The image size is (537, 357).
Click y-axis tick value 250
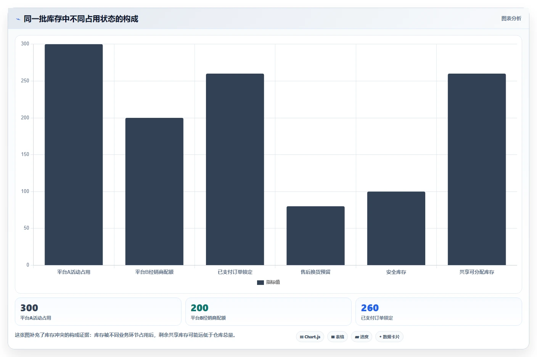pos(25,81)
